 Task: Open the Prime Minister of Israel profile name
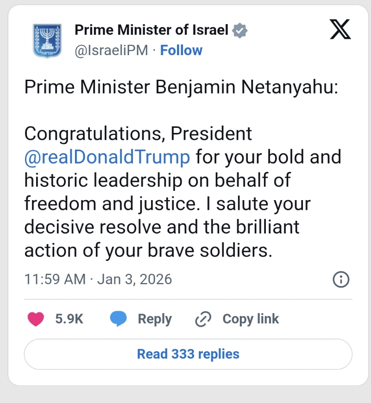point(151,31)
